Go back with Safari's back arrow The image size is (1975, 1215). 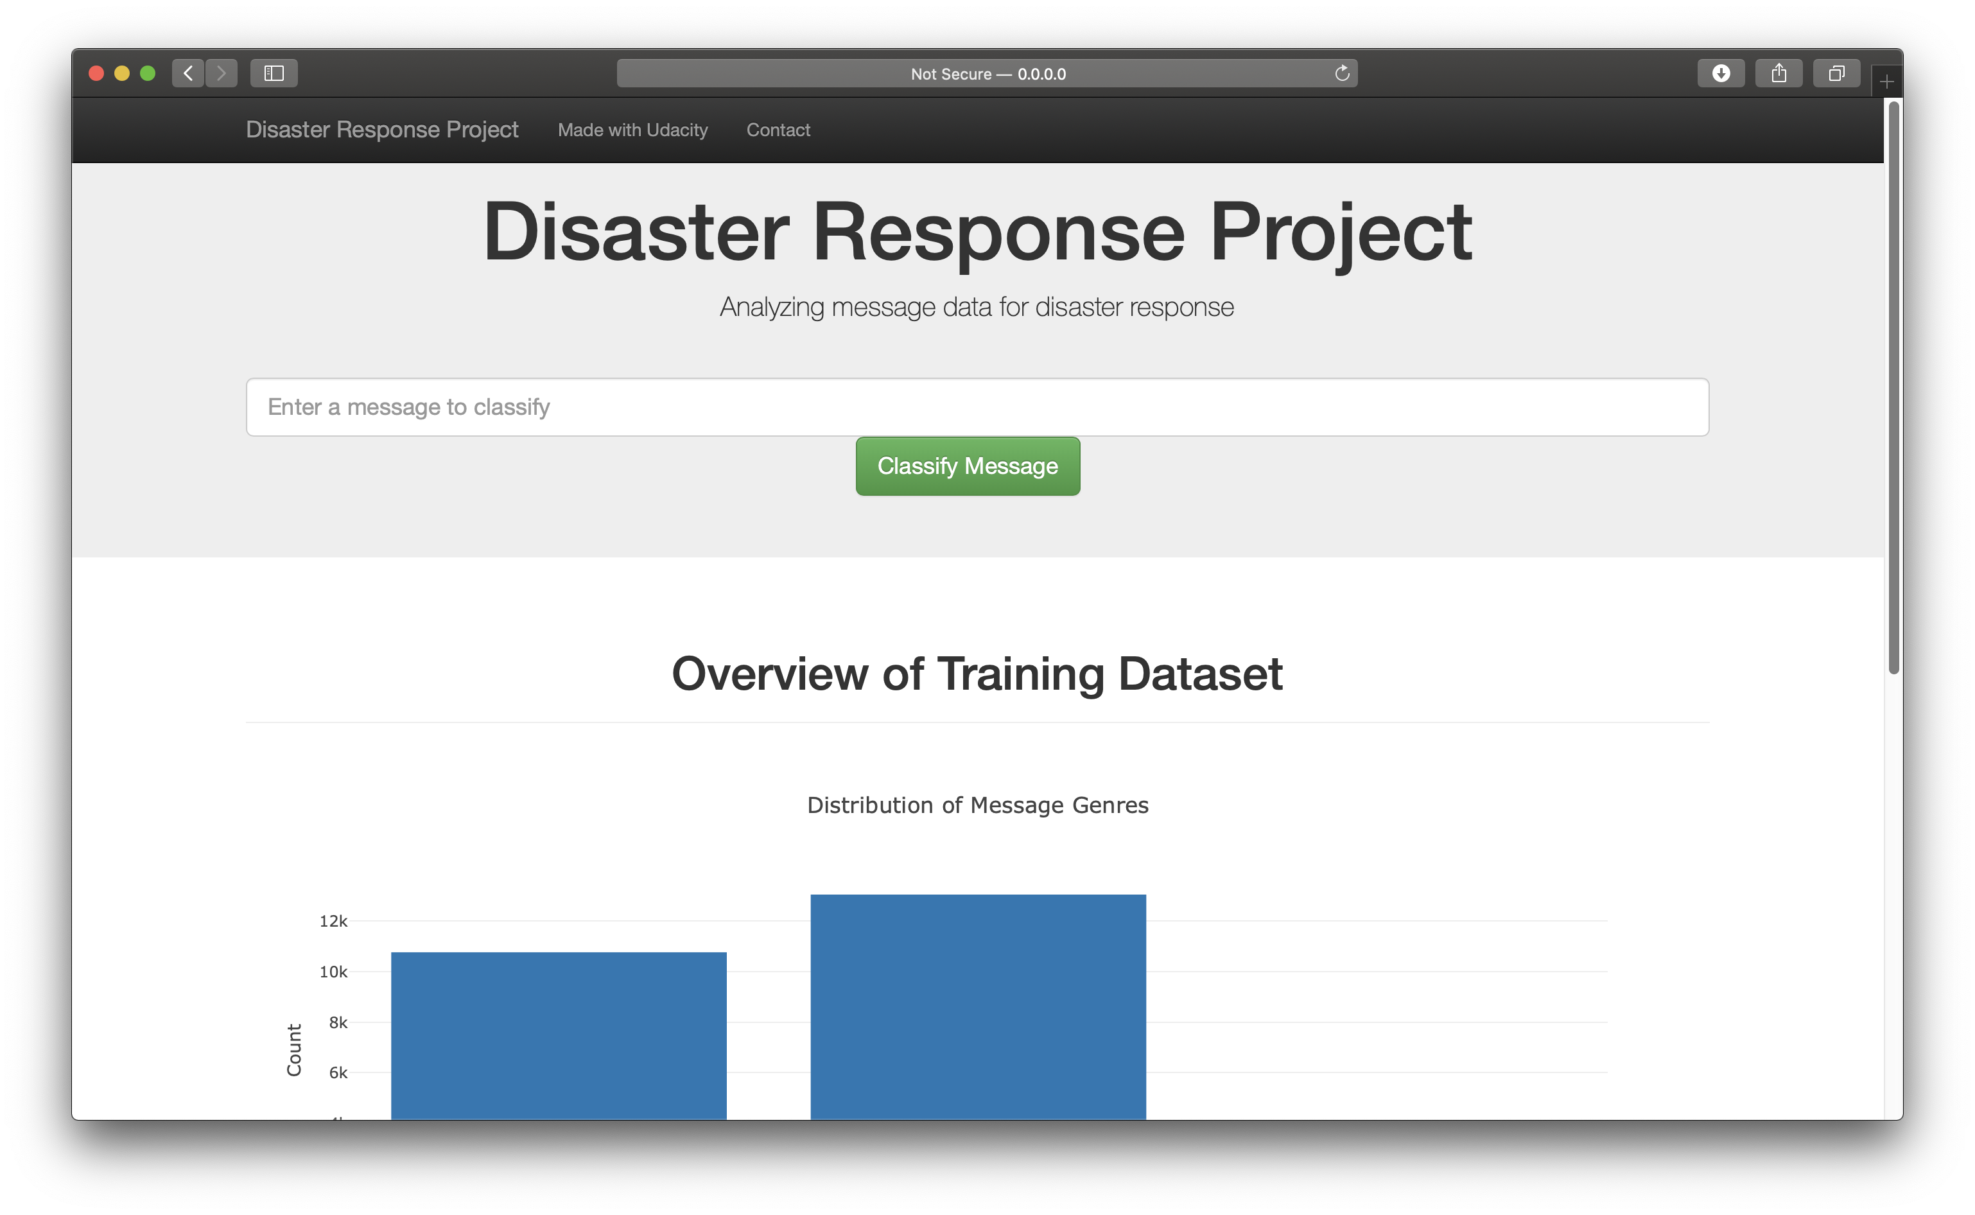tap(188, 73)
